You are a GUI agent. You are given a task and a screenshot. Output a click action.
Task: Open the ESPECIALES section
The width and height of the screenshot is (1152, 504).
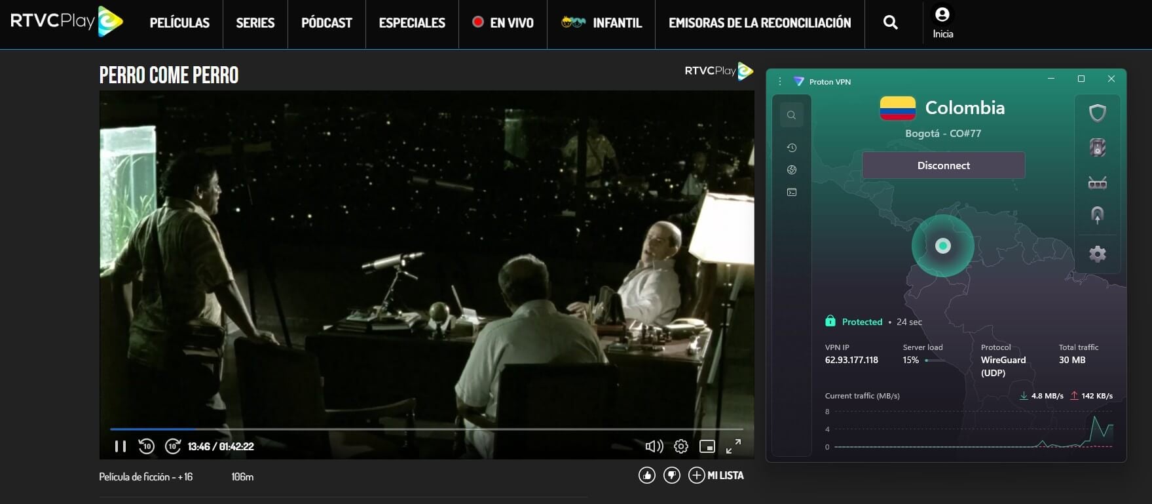click(x=412, y=23)
